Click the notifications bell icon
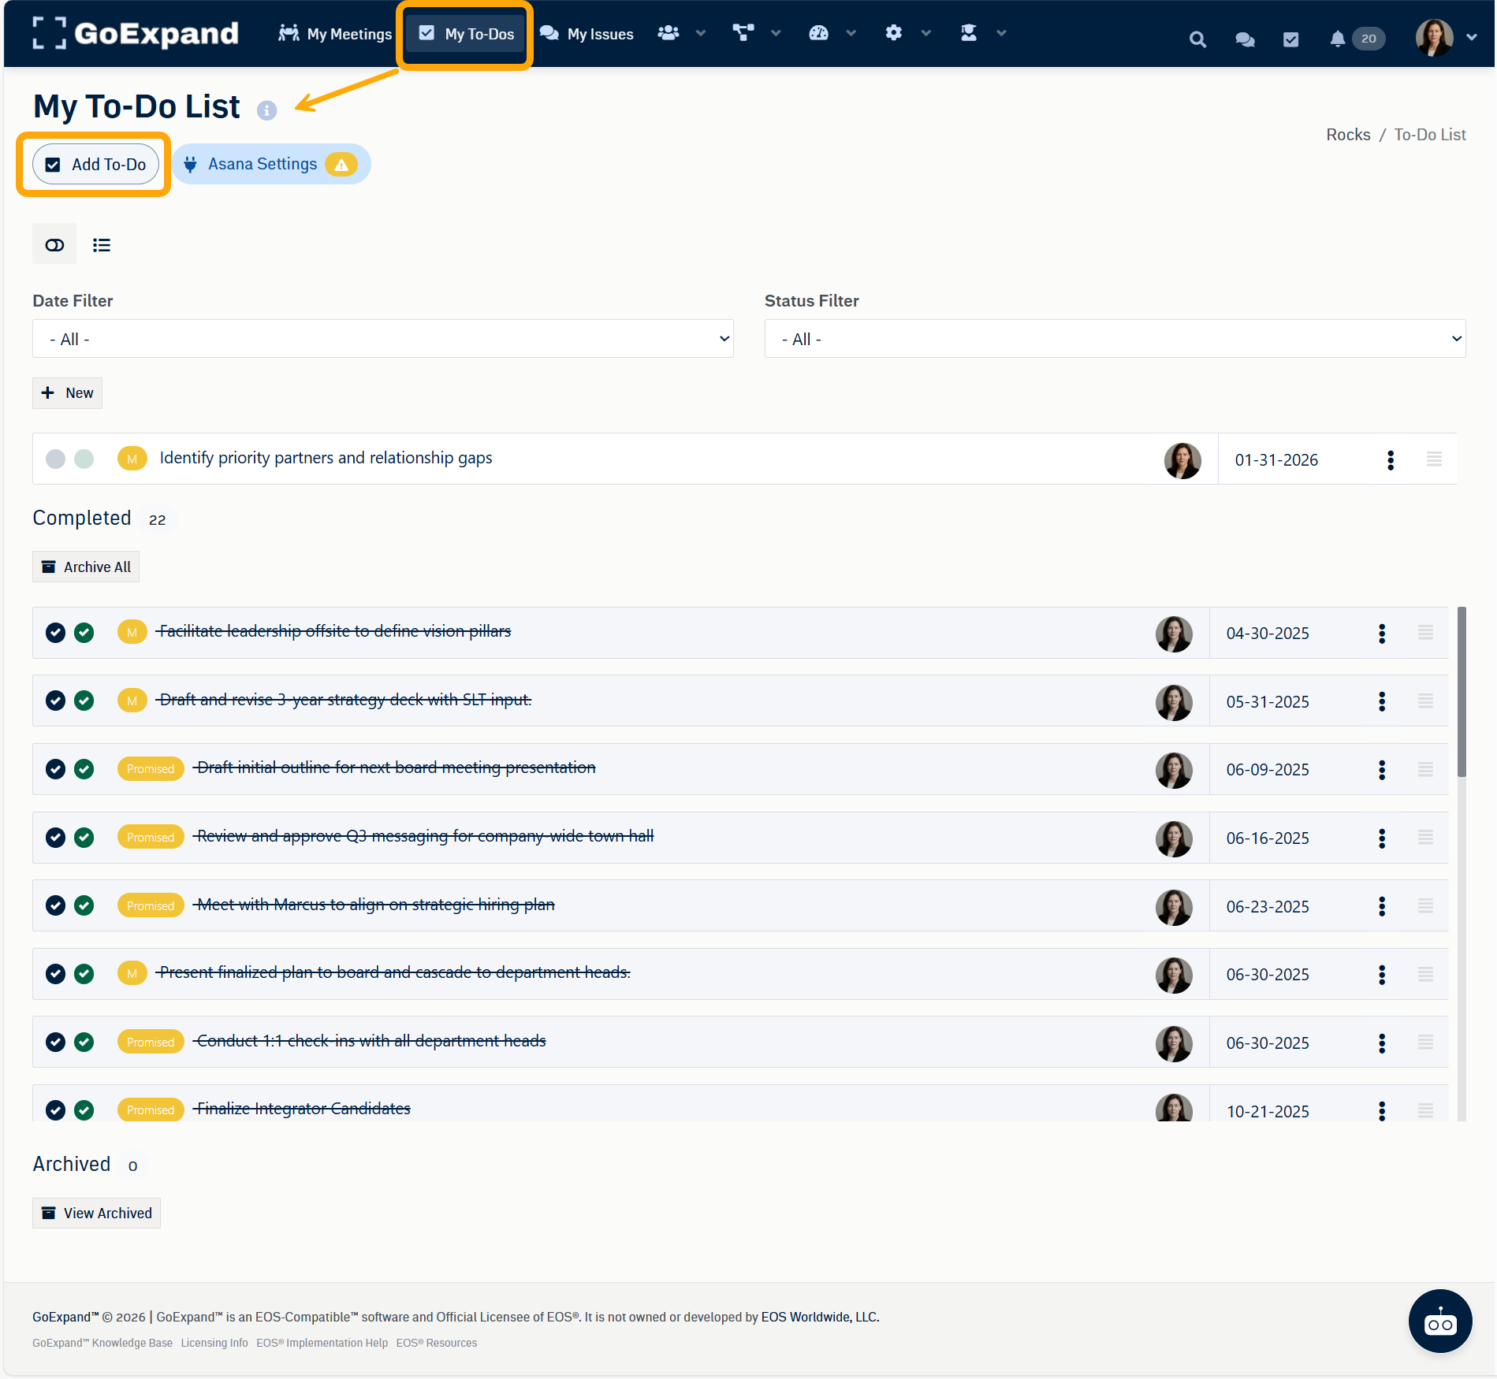 pos(1337,39)
